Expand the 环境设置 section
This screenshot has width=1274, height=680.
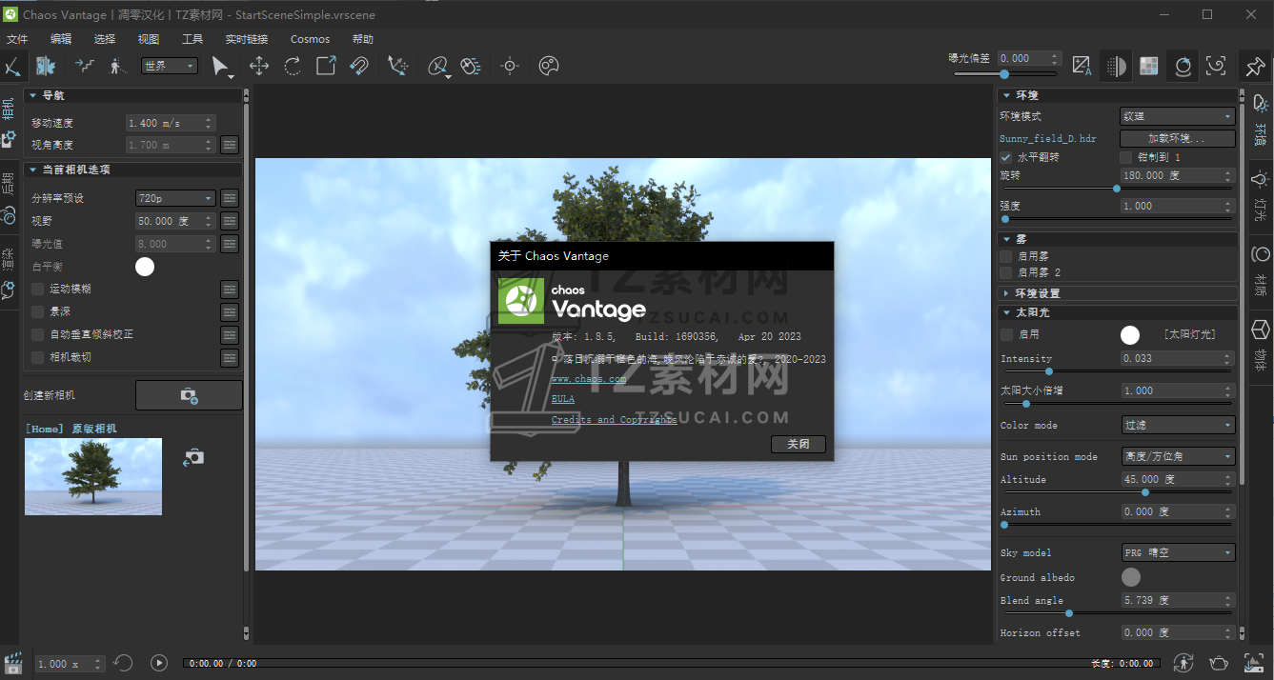point(1118,293)
